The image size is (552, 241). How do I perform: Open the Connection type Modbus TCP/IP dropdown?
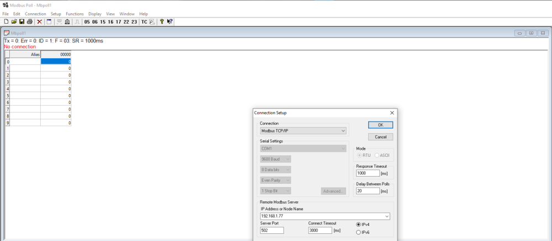303,131
